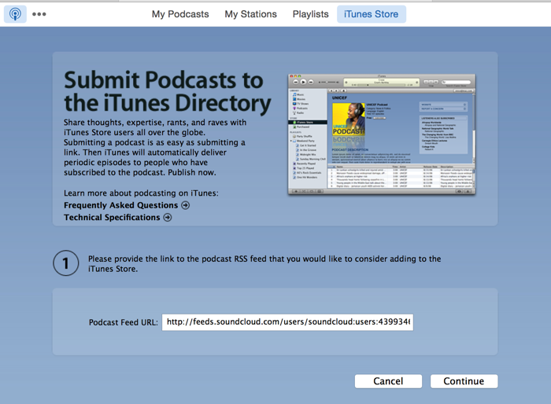551x404 pixels.
Task: Click the Submit Podcasts to the iTunes Directory heading
Action: tap(167, 92)
